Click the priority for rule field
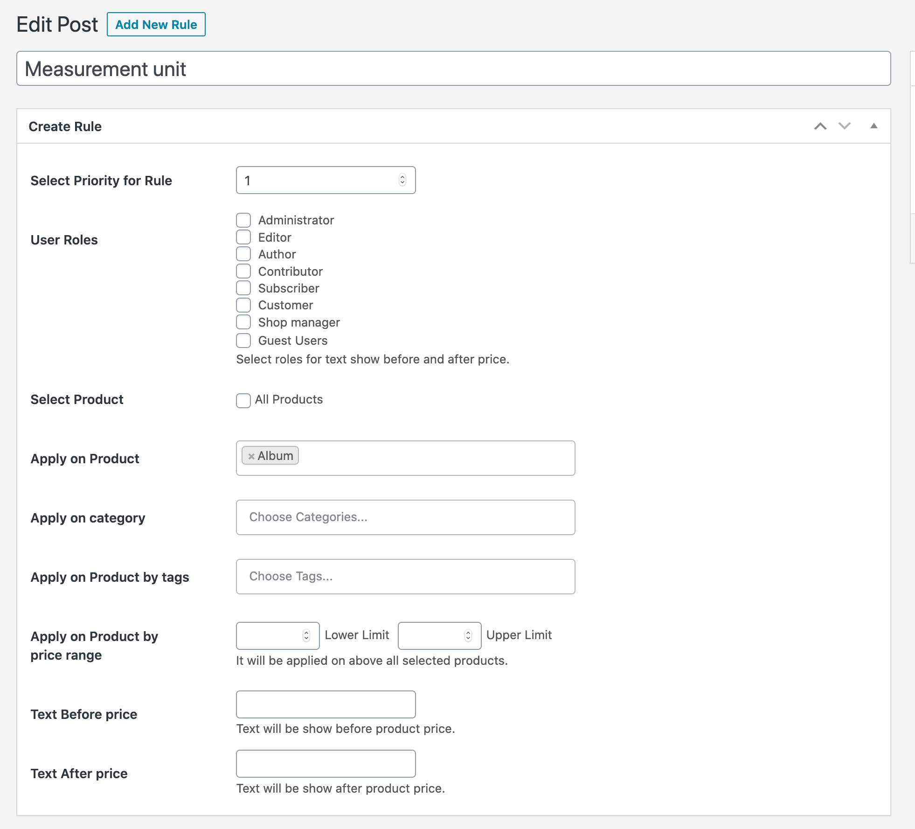Viewport: 915px width, 829px height. point(326,180)
